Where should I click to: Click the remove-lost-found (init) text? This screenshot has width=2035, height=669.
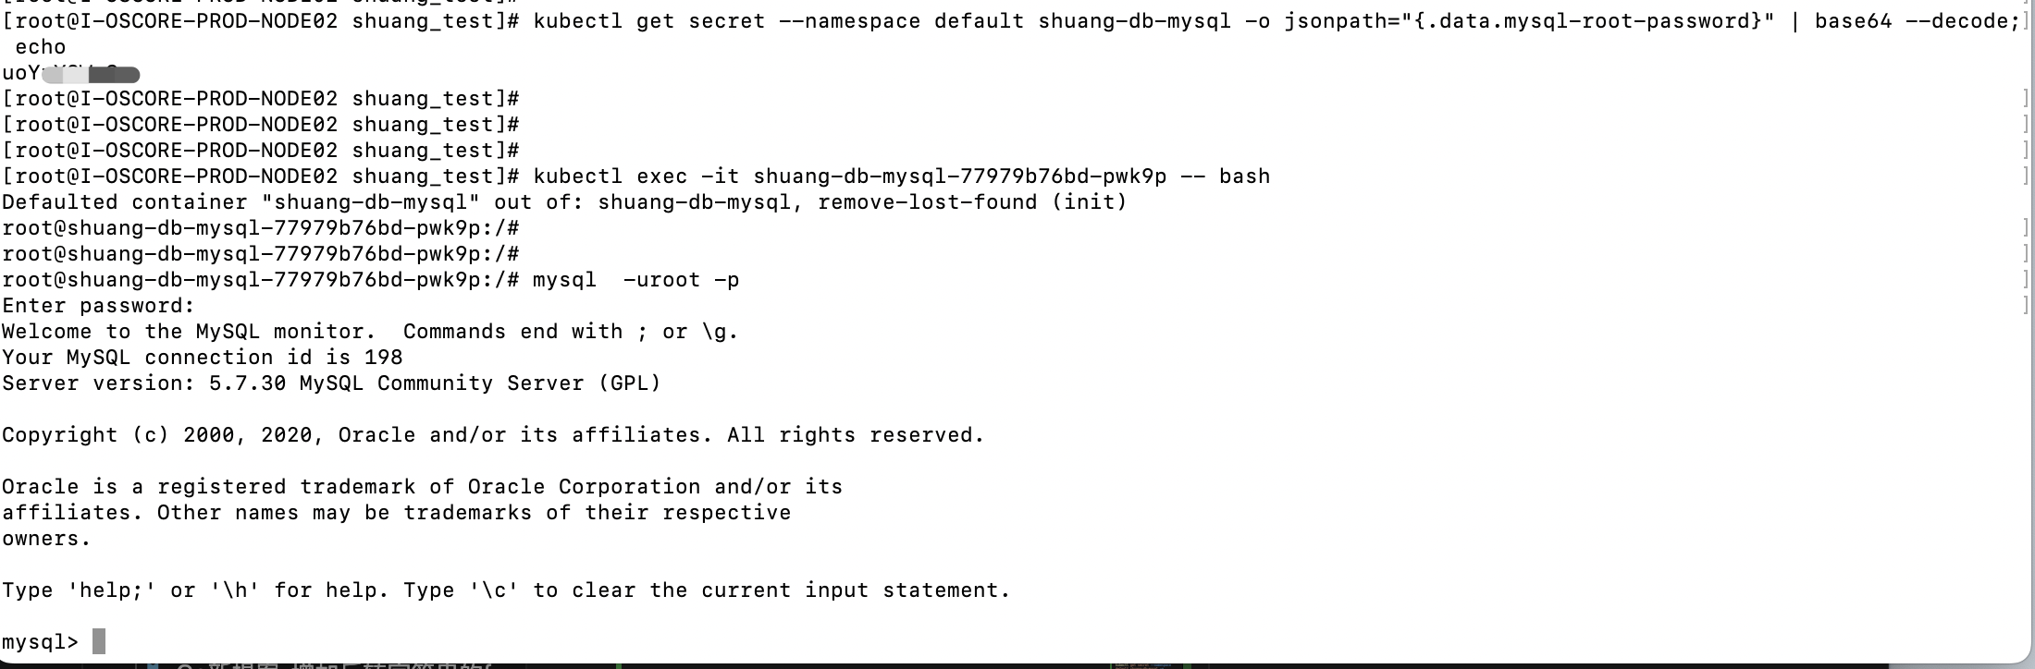(972, 202)
